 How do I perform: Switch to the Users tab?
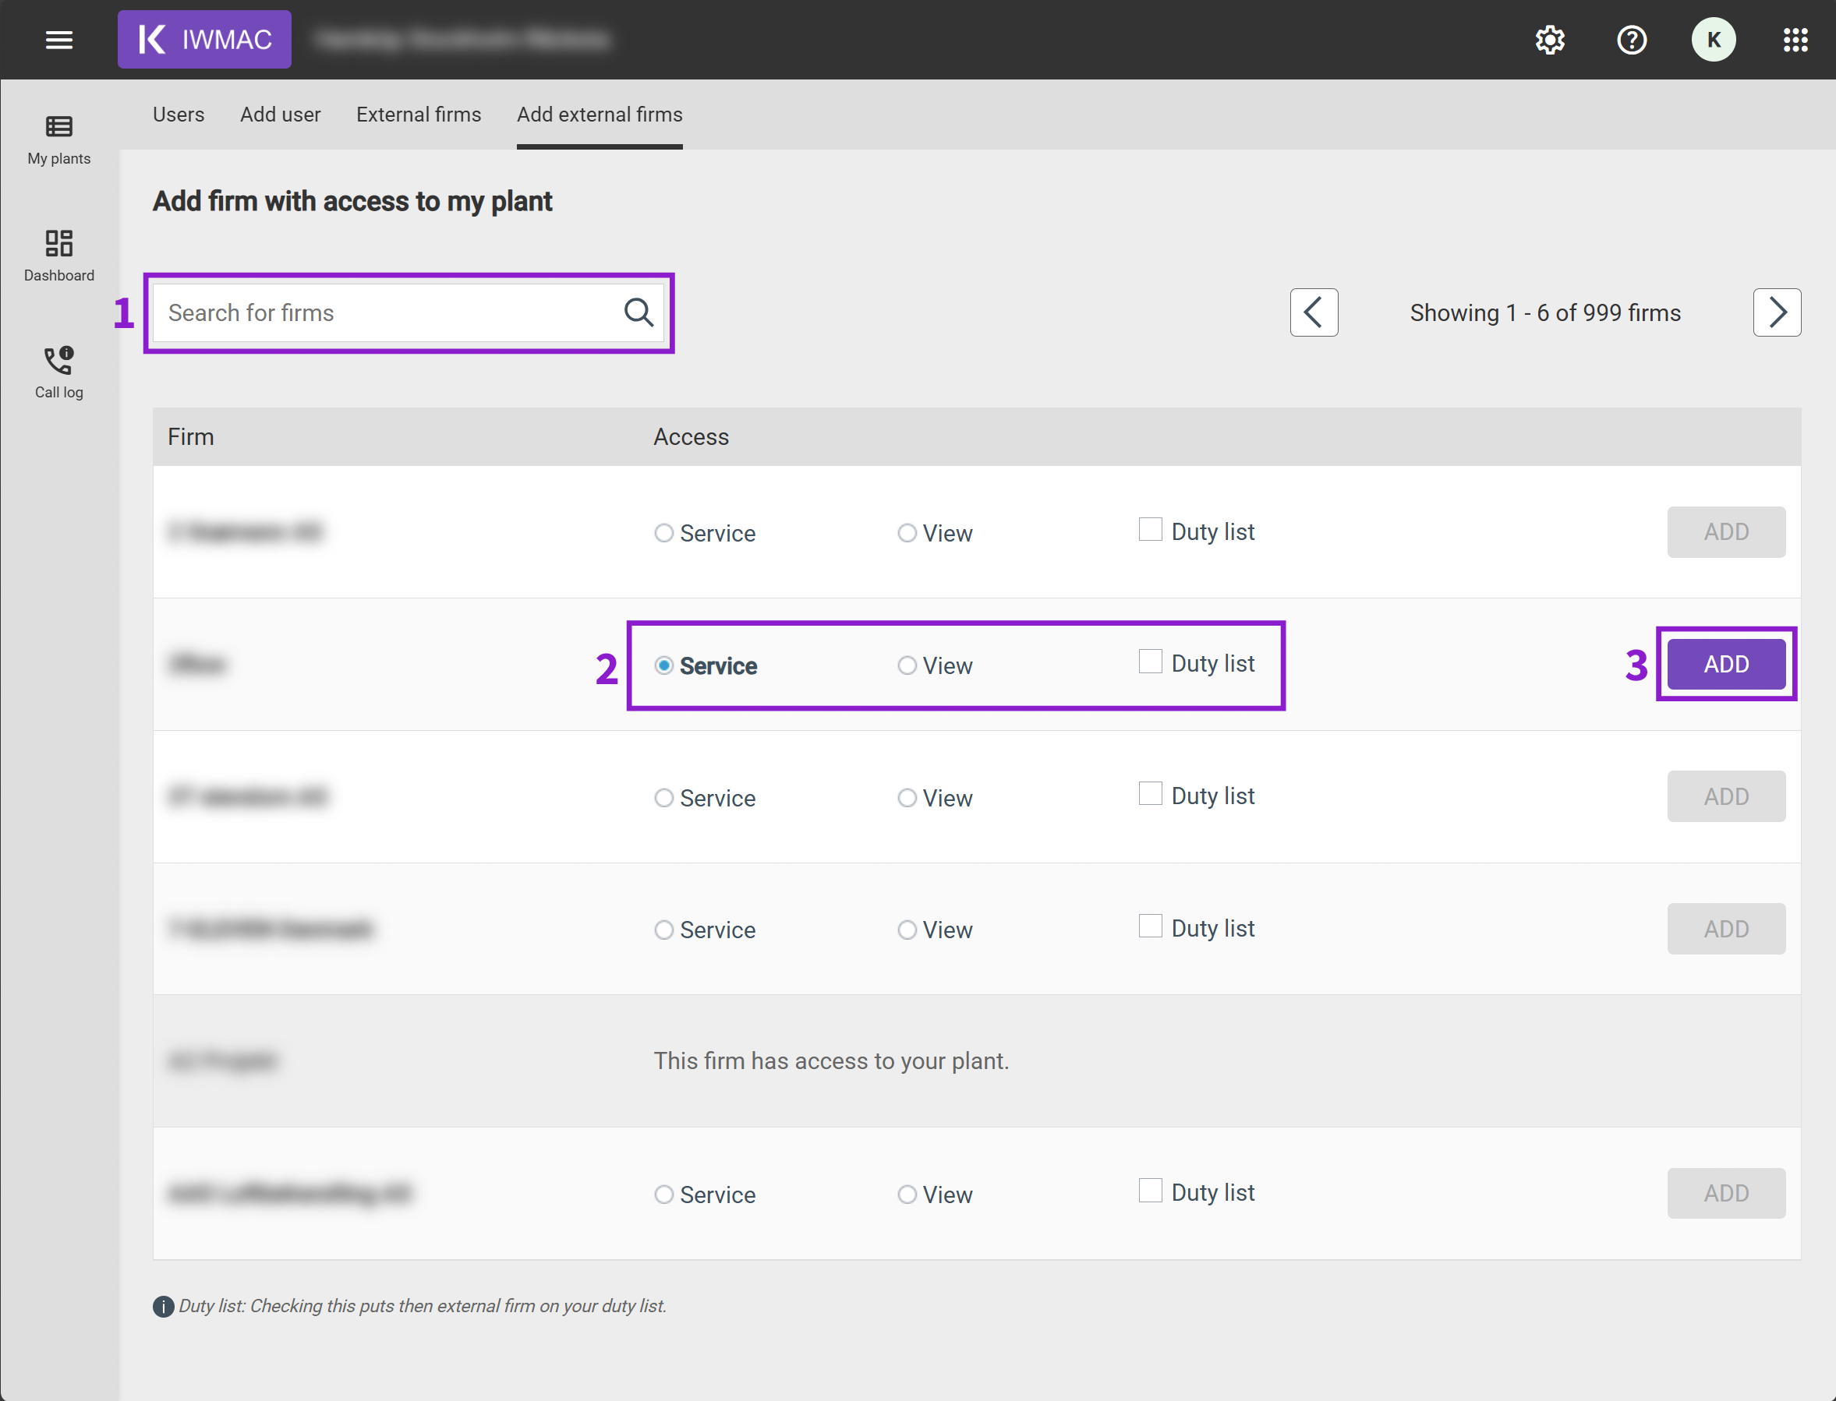(x=179, y=115)
